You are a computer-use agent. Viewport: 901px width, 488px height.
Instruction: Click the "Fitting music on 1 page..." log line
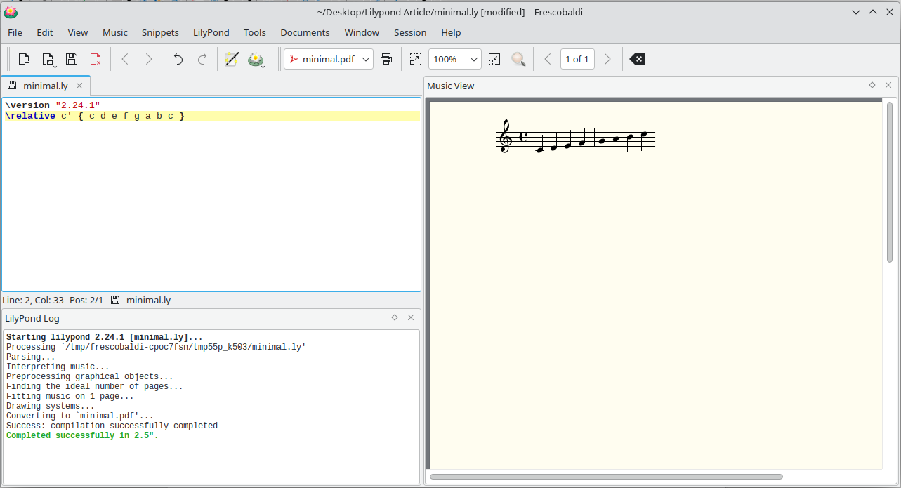point(70,396)
